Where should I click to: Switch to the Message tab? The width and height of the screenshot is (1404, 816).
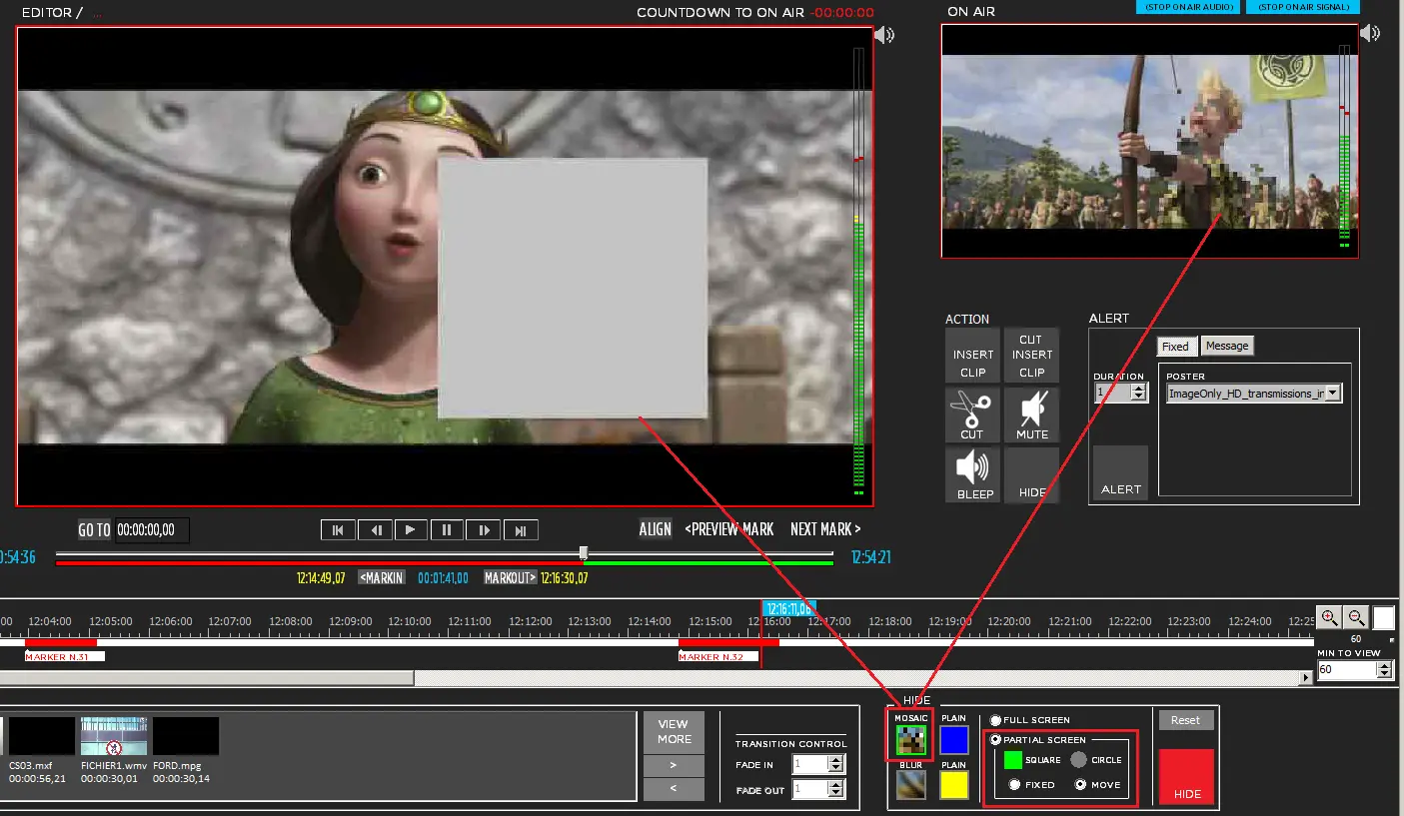click(1227, 346)
